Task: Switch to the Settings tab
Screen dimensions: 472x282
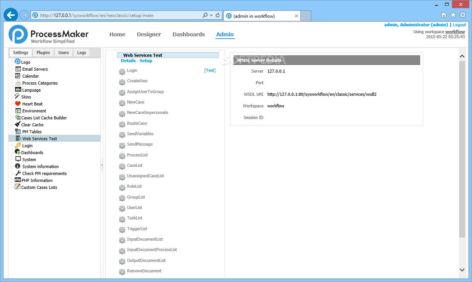Action: (20, 53)
